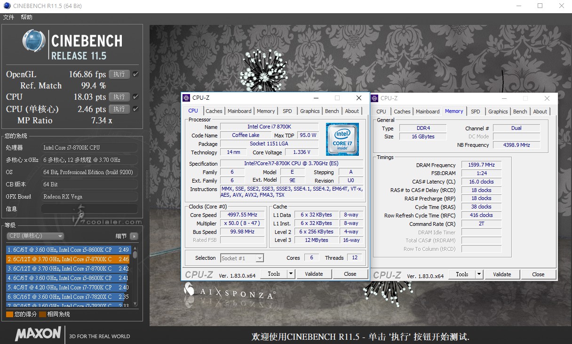
Task: Click CPU-Z icon in left CPU-Z title bar
Action: point(186,98)
